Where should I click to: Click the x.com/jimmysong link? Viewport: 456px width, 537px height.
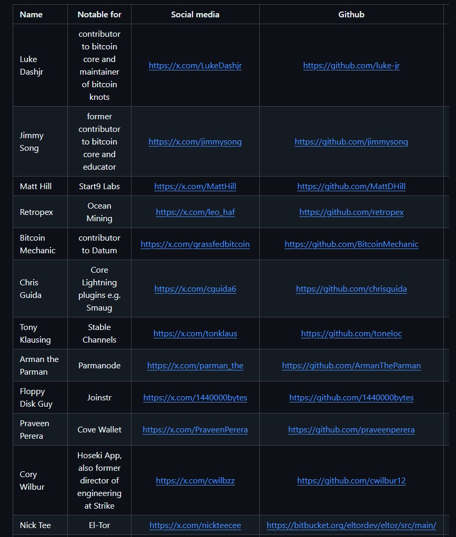click(x=195, y=142)
